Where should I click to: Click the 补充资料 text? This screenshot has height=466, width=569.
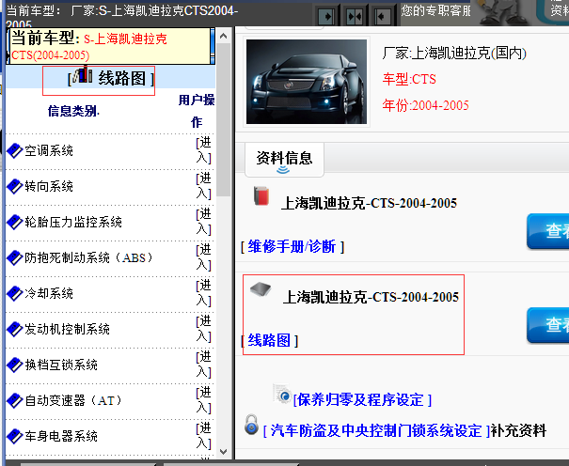click(518, 431)
